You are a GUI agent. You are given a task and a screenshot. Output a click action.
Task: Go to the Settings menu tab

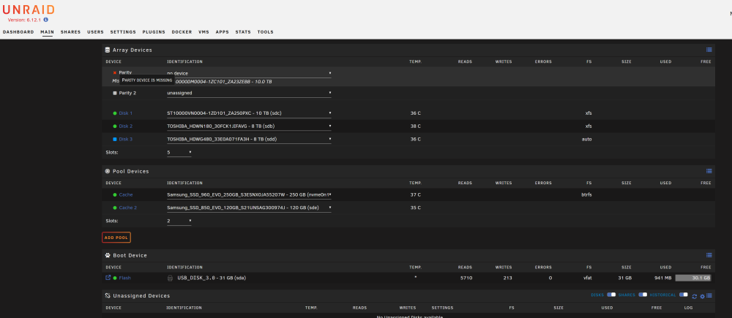click(123, 32)
